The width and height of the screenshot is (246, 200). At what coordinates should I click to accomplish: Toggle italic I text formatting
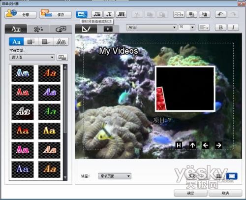tap(233, 27)
